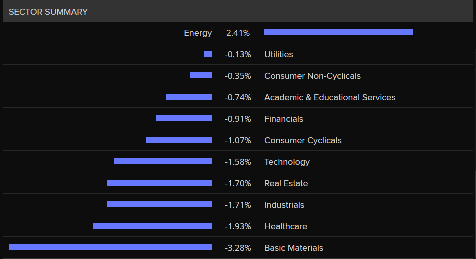Click the Basic Materials negative bar

pyautogui.click(x=110, y=247)
